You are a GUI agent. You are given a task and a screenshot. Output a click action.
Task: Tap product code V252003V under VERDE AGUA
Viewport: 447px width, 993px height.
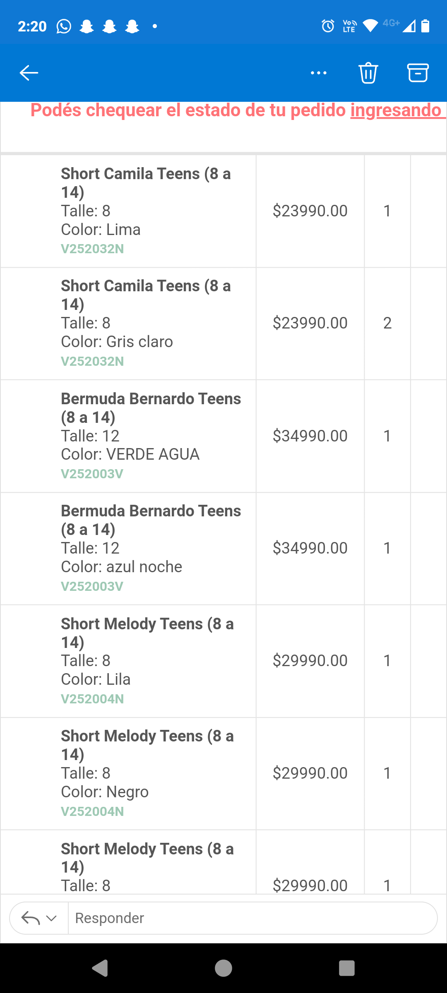tap(92, 474)
